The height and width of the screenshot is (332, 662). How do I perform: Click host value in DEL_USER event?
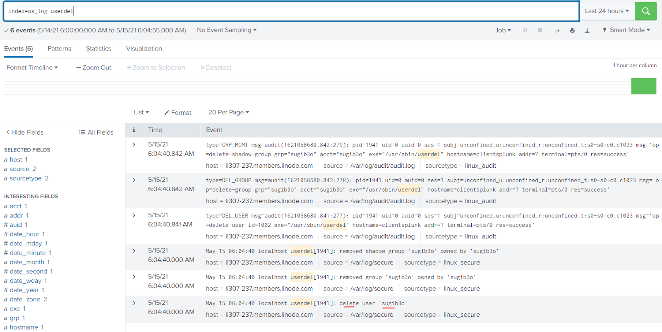tap(269, 236)
